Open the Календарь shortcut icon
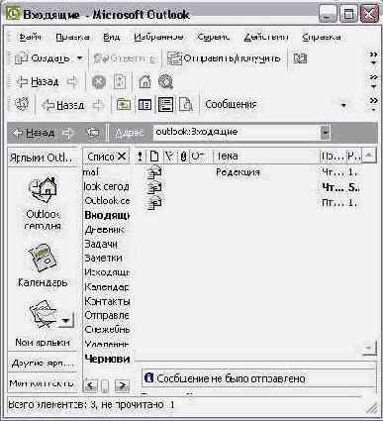The width and height of the screenshot is (383, 421). click(x=43, y=259)
